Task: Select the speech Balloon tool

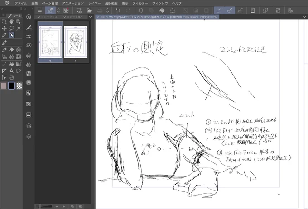Action: [19, 71]
